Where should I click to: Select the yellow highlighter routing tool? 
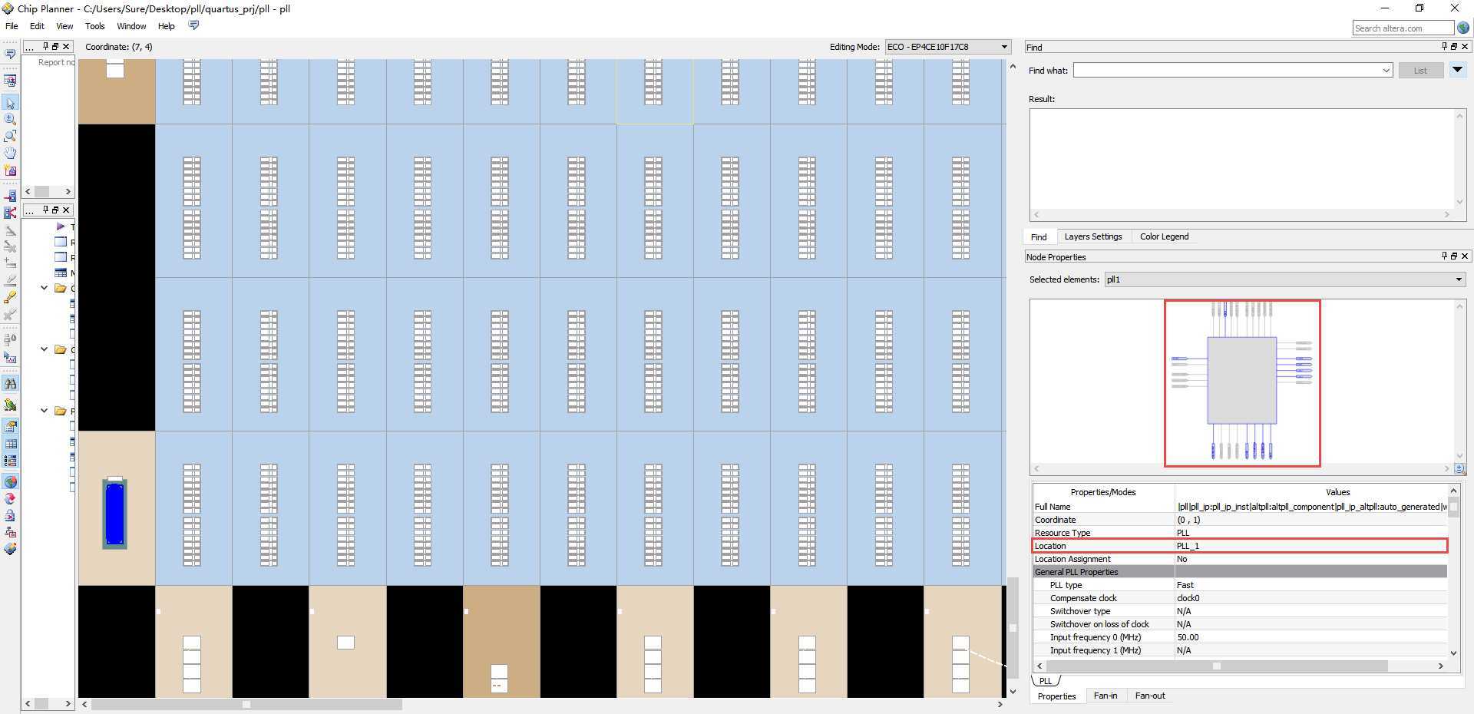tap(10, 298)
